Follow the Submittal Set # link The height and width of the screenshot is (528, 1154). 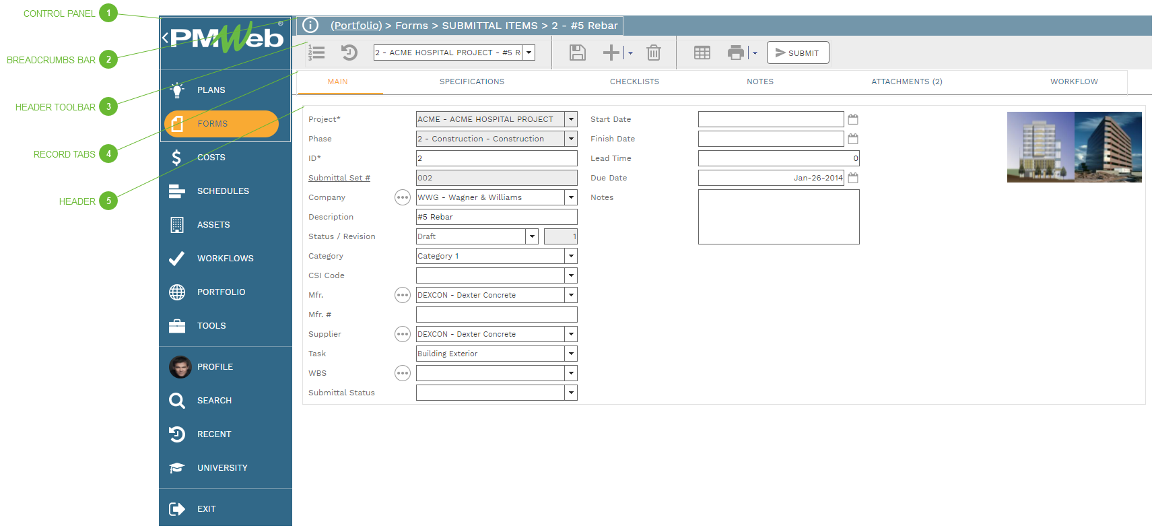[x=339, y=178]
